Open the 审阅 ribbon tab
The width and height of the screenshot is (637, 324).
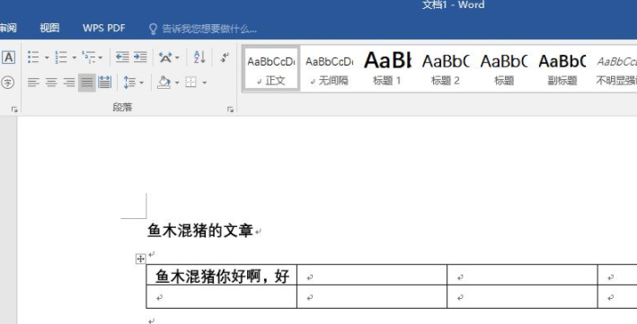coord(8,28)
